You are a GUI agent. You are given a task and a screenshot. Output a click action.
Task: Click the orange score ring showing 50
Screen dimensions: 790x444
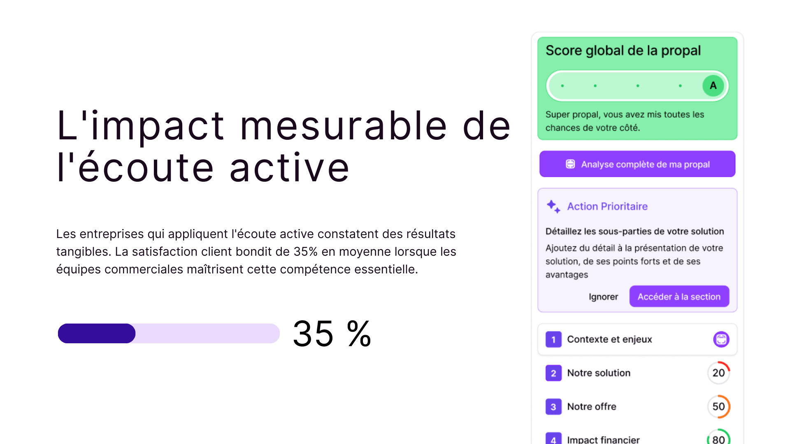click(719, 407)
